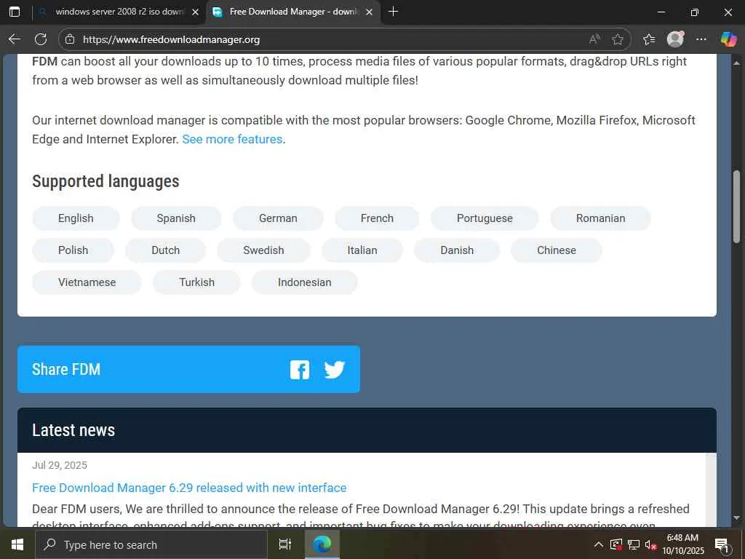Open the Copilot sidebar icon

728,39
